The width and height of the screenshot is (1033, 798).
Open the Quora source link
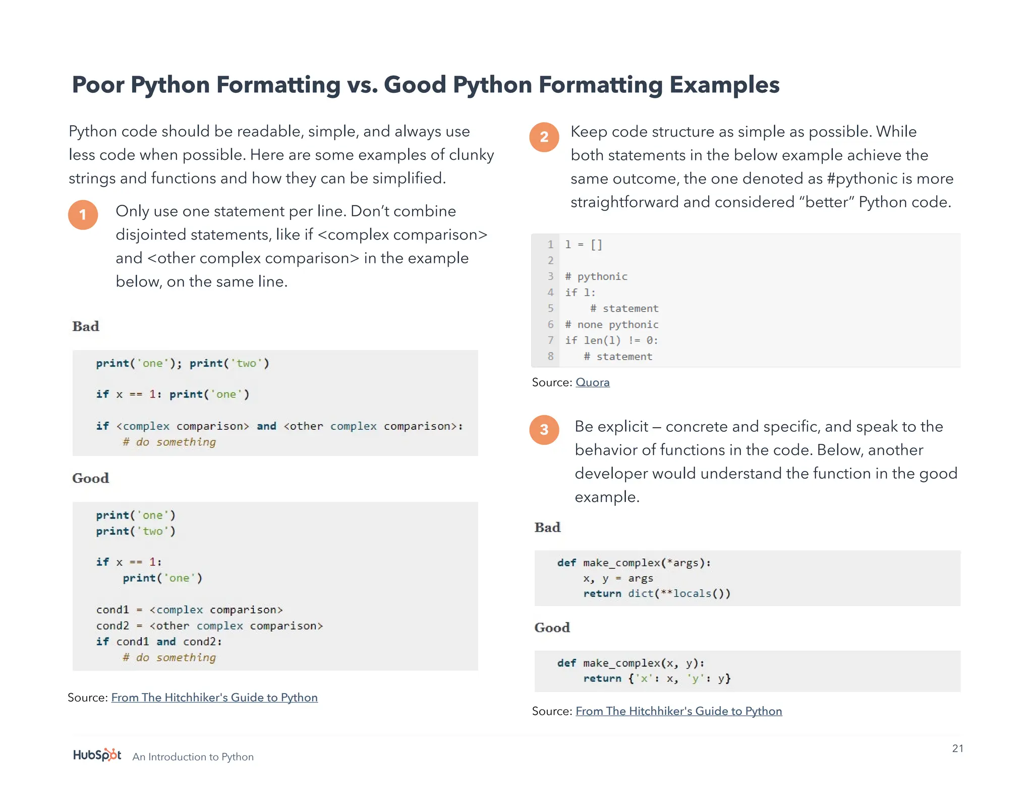click(592, 382)
